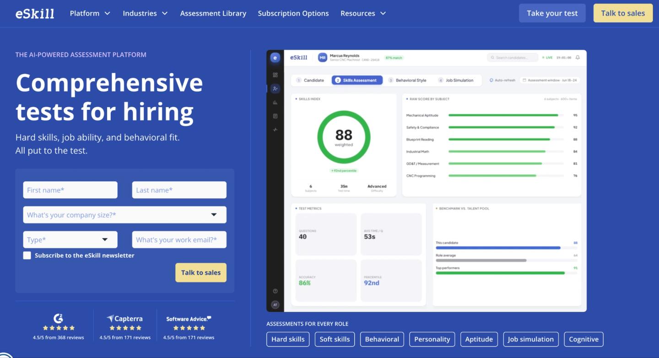Click the Last name input field
Image resolution: width=659 pixels, height=358 pixels.
point(179,190)
